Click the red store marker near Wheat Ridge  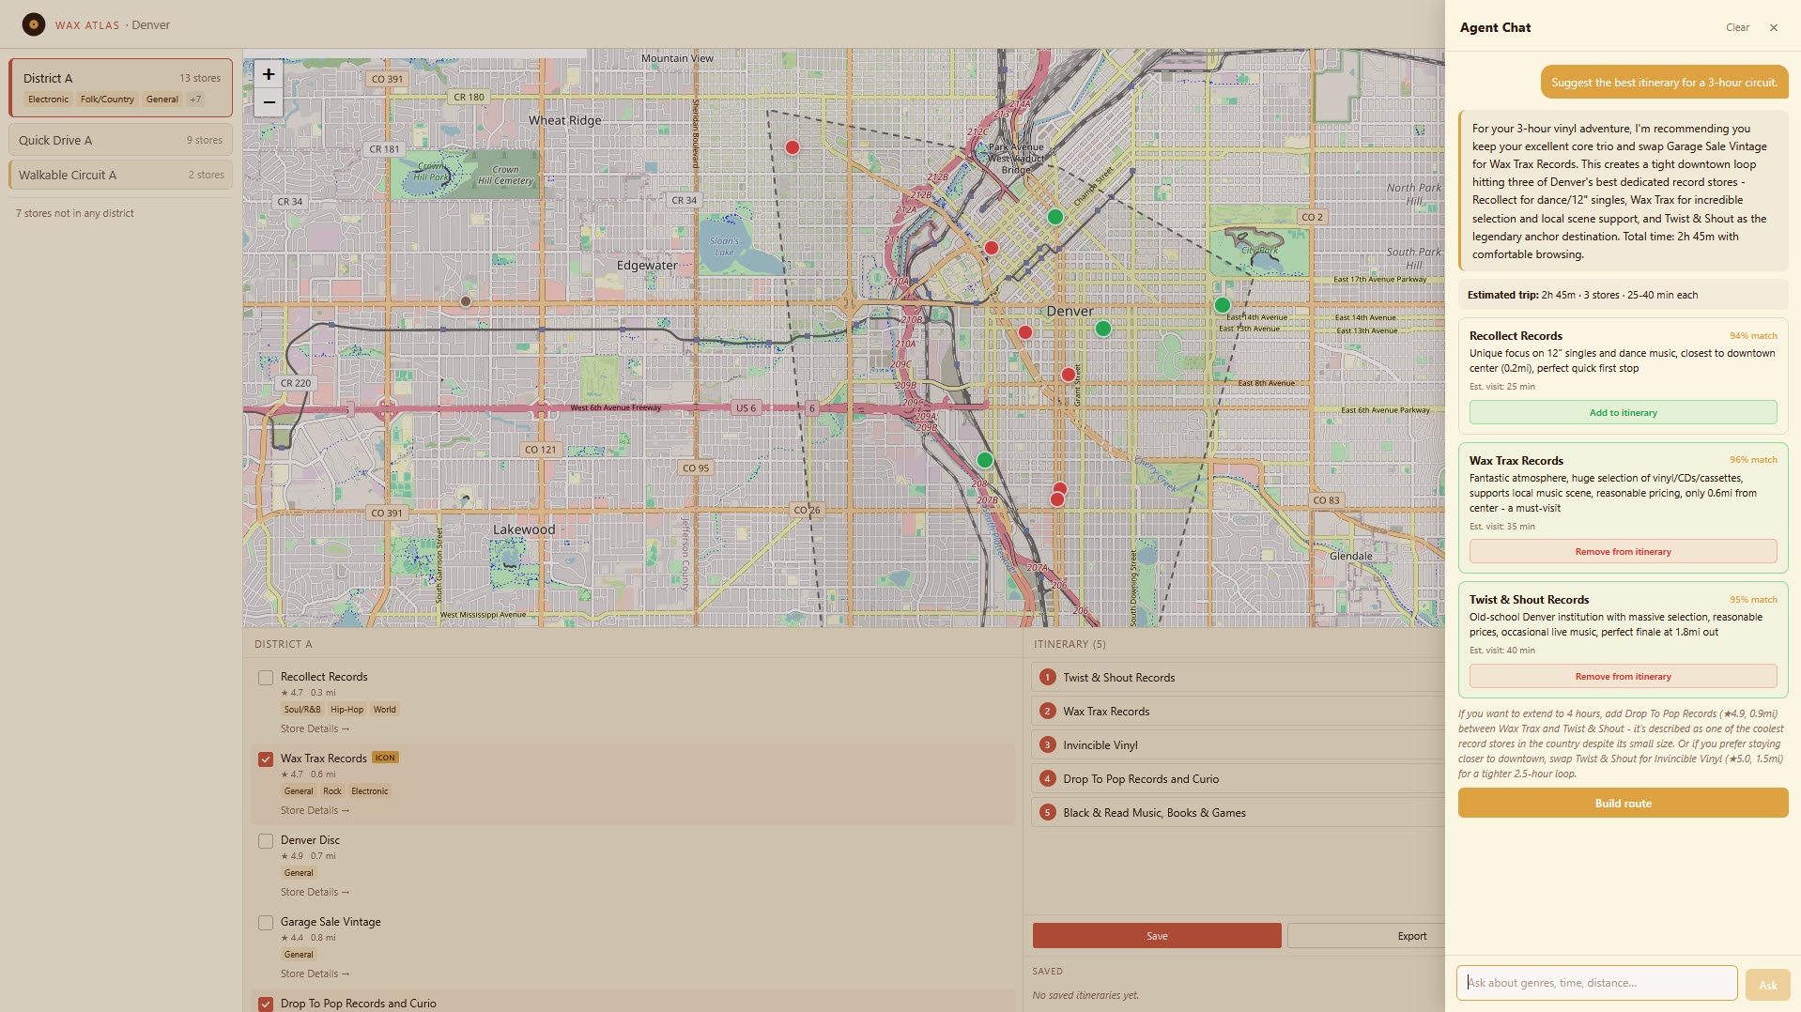coord(793,147)
